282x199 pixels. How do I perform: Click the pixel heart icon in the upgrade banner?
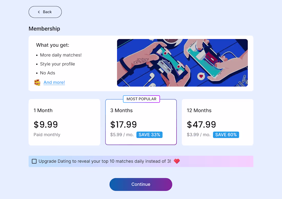click(177, 161)
